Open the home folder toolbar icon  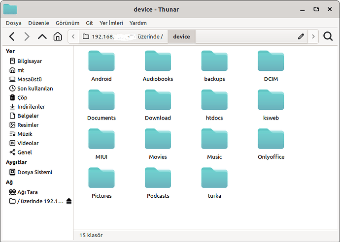(58, 36)
